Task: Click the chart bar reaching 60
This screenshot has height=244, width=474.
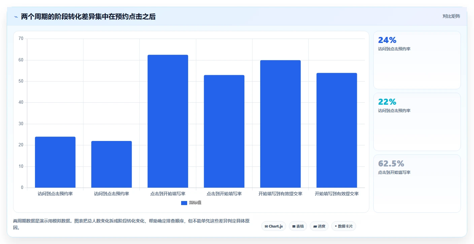Action: pos(280,124)
